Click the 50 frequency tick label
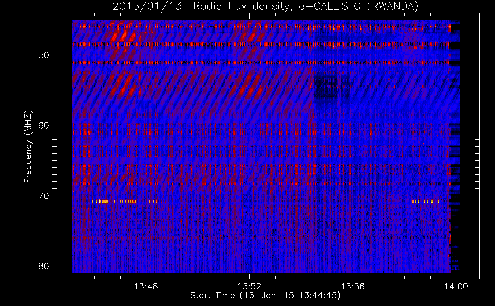 (44, 55)
